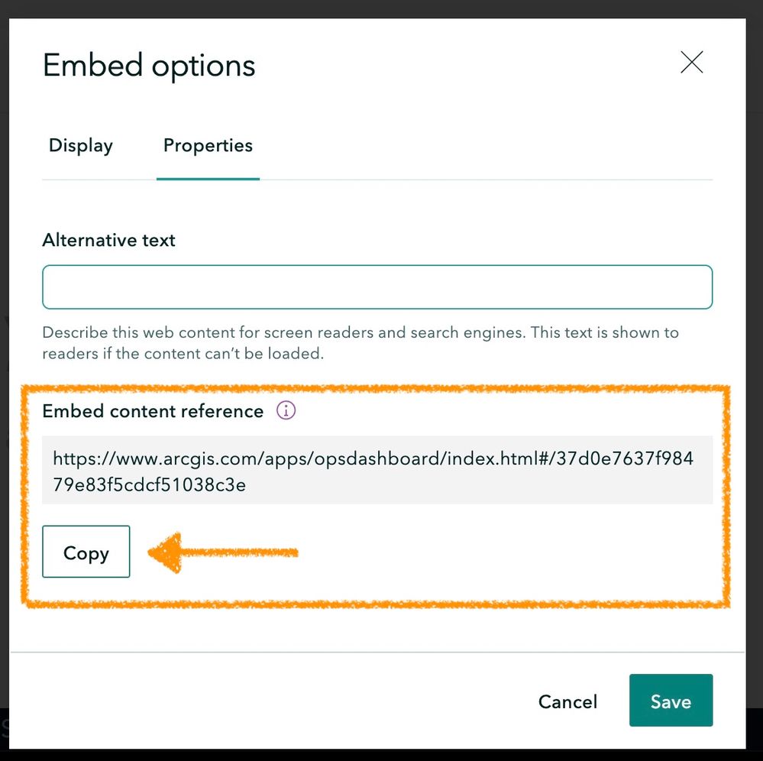Click the info icon beside Embed content reference
The image size is (763, 761).
coord(285,411)
